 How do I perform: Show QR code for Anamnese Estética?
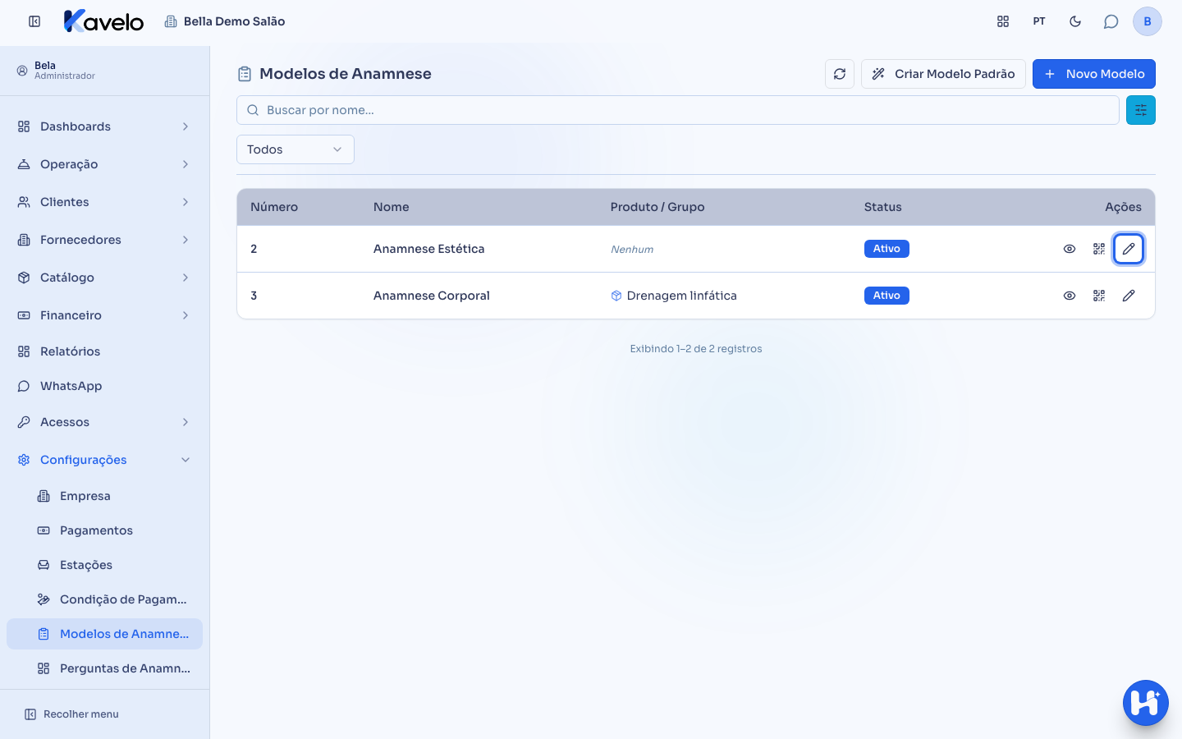click(x=1099, y=249)
